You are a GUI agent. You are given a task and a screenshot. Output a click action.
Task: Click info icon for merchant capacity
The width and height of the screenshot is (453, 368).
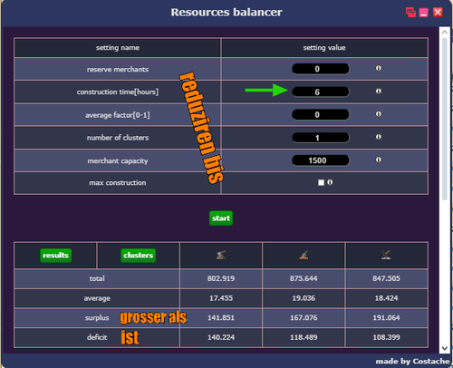379,160
